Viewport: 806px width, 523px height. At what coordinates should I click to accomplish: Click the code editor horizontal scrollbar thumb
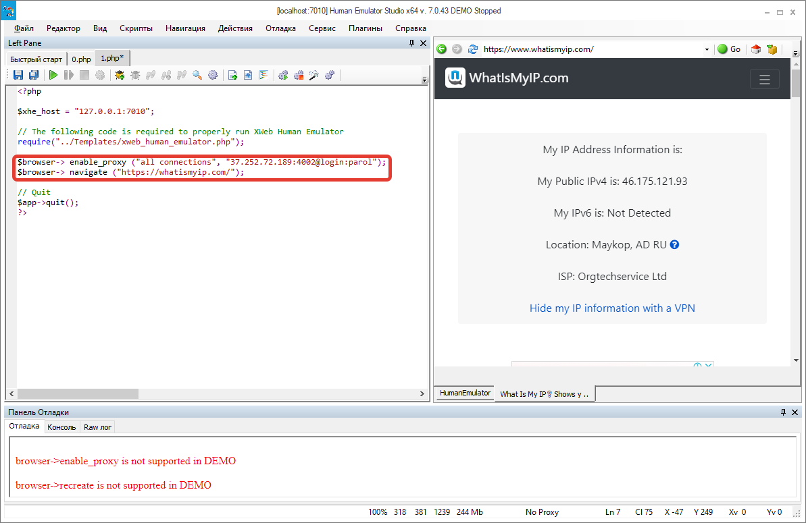pos(78,393)
